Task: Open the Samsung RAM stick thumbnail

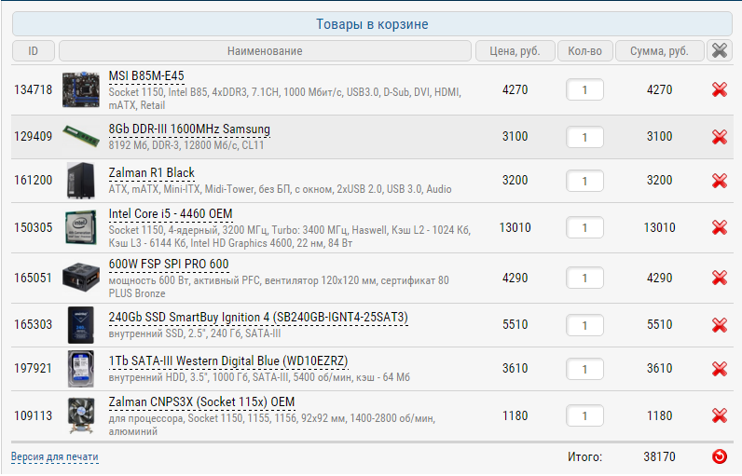Action: point(81,136)
